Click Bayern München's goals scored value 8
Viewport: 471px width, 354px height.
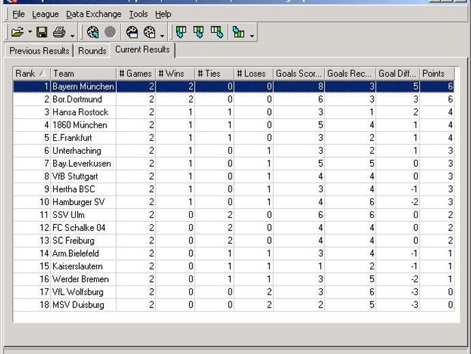[321, 87]
